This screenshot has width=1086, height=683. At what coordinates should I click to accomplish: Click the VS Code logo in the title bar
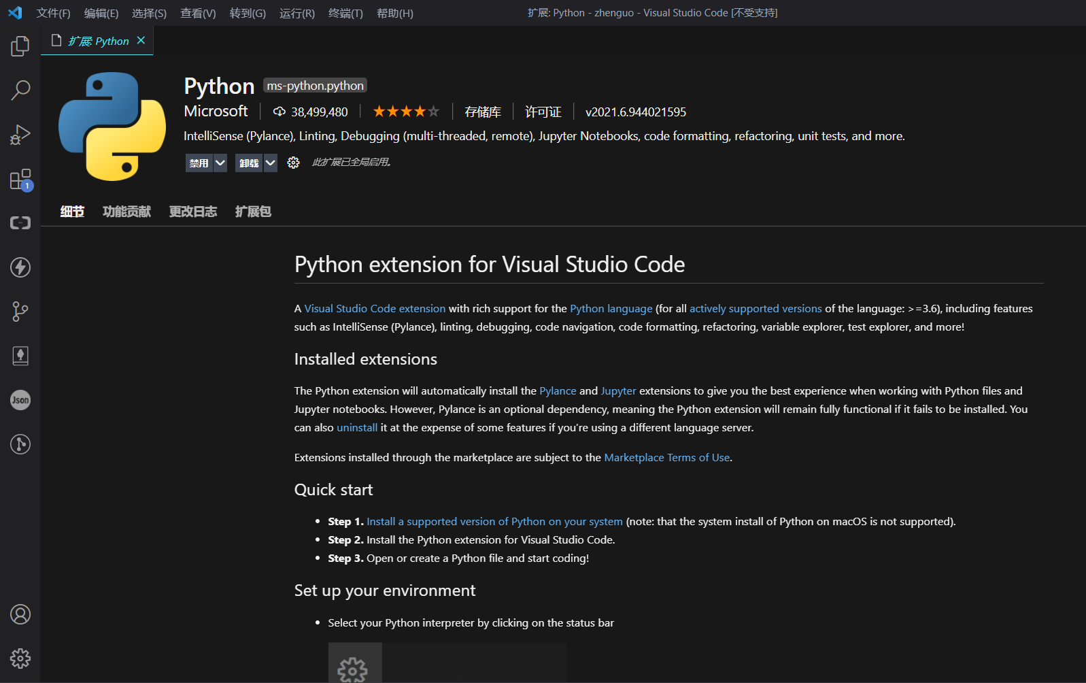point(15,13)
